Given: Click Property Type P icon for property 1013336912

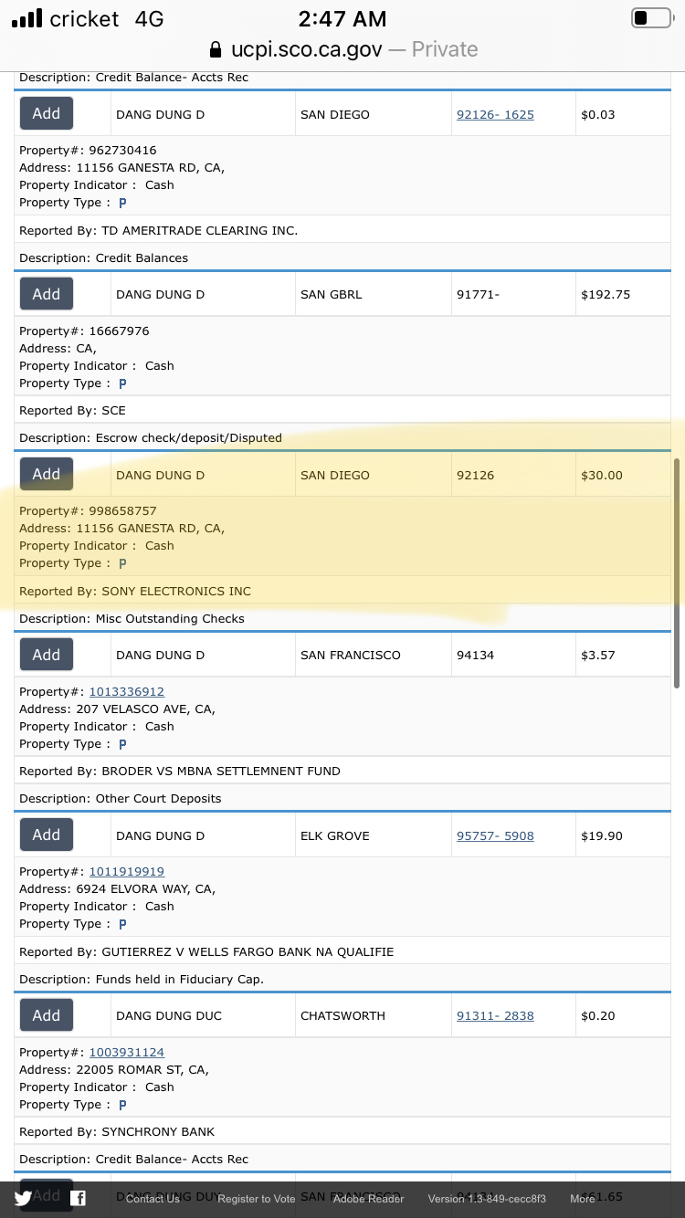Looking at the screenshot, I should (x=122, y=744).
